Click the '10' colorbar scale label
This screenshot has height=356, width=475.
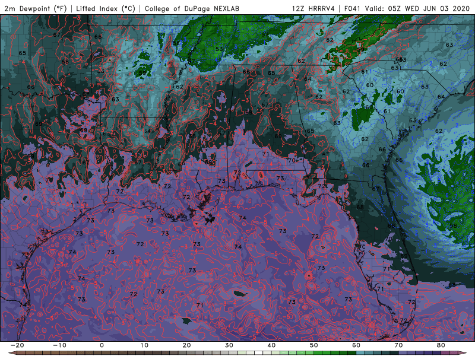[x=144, y=345]
